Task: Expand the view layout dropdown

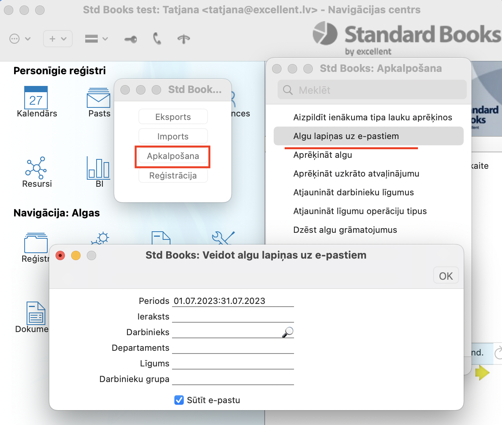Action: pos(96,39)
